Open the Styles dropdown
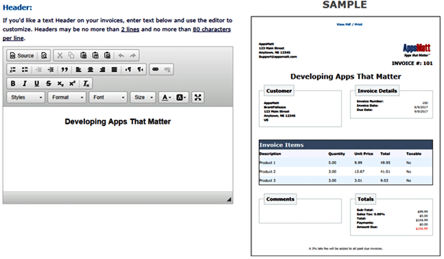The image size is (444, 259). click(x=26, y=97)
